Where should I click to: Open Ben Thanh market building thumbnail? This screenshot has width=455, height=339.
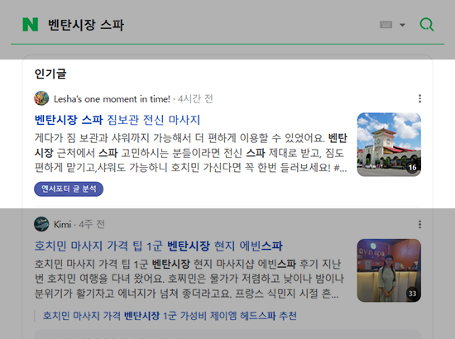point(389,145)
